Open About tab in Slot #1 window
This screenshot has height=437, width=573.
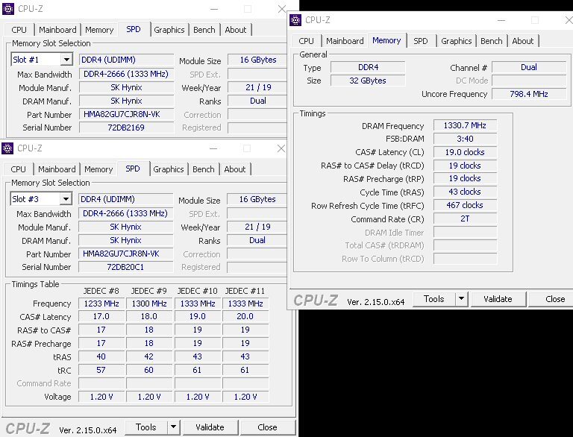(x=236, y=30)
